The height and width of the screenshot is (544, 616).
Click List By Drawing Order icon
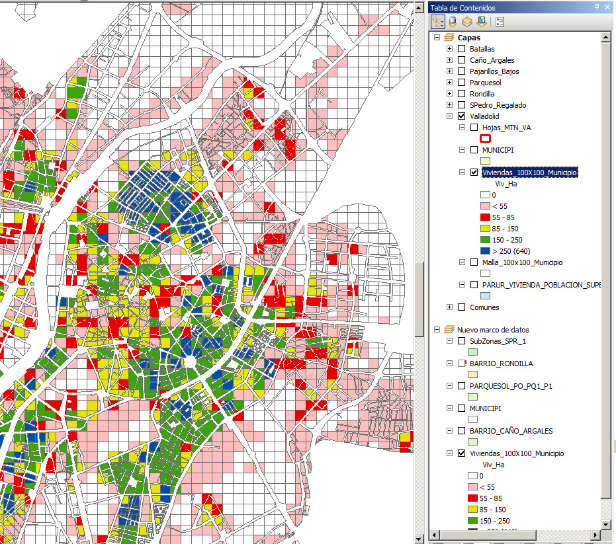pos(438,21)
